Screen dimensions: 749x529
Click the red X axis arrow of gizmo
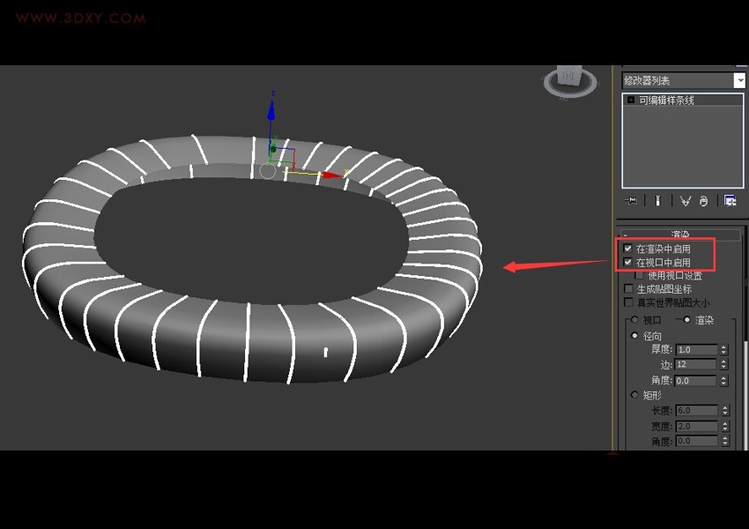(332, 175)
